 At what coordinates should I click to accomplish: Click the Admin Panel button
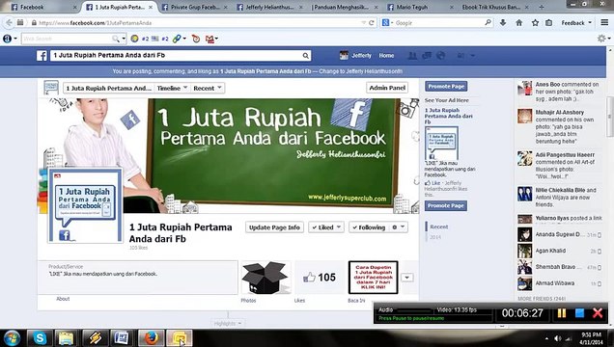(387, 88)
